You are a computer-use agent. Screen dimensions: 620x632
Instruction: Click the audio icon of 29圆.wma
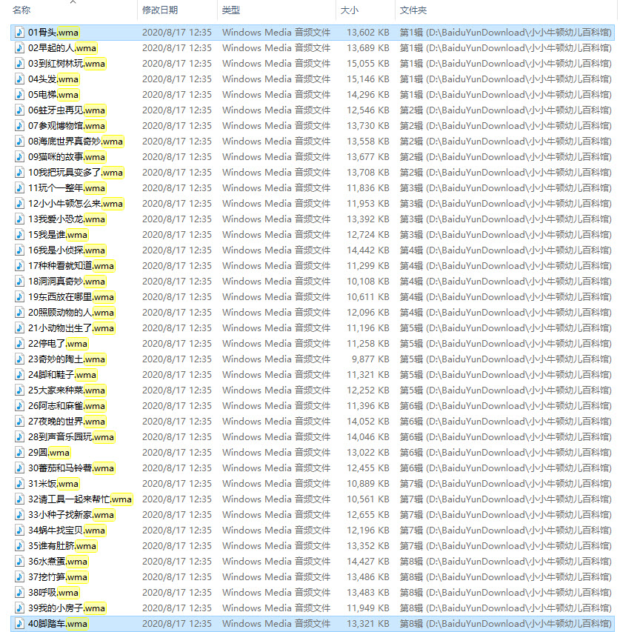pos(20,453)
